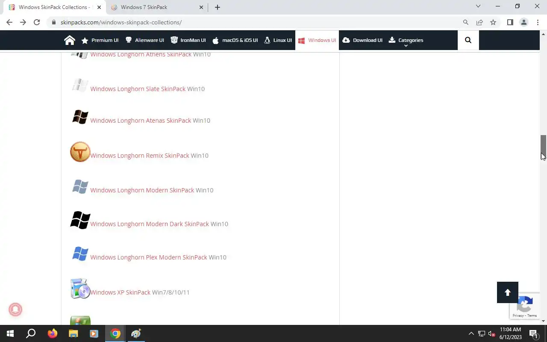Click the muted volume tray icon
Viewport: 547px width, 342px height.
click(x=492, y=333)
